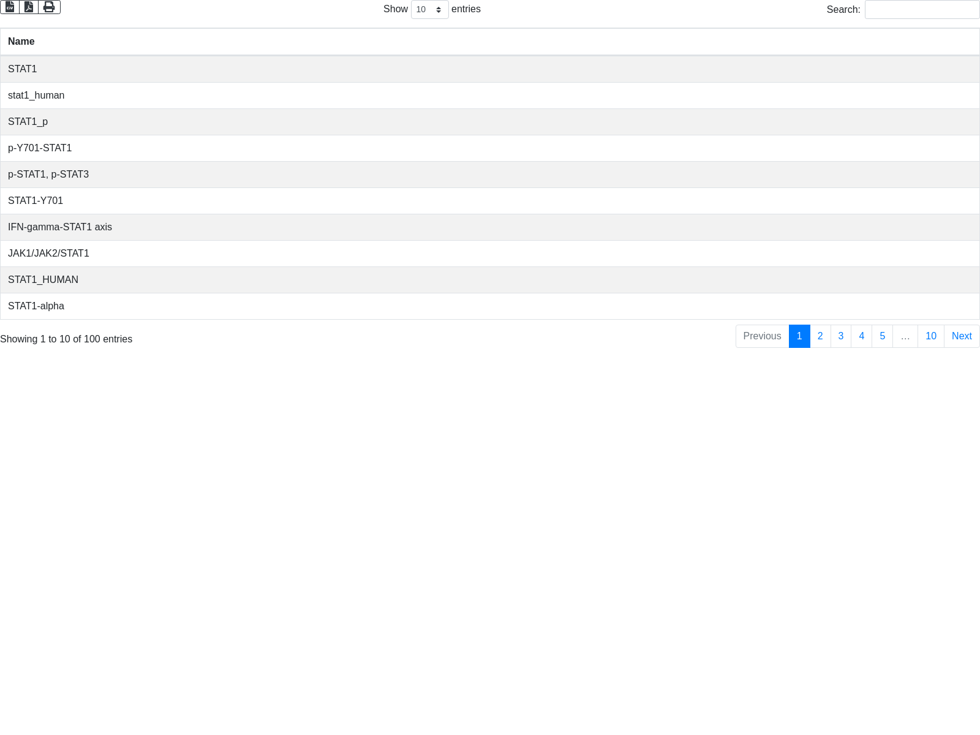Screen dimensions: 980x735
Task: Jump to page 4
Action: coord(862,336)
